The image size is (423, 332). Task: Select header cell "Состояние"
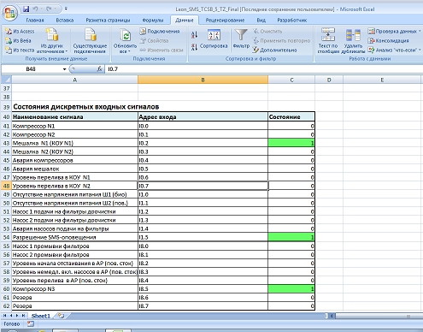291,117
